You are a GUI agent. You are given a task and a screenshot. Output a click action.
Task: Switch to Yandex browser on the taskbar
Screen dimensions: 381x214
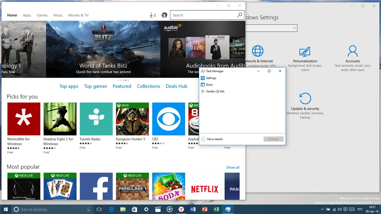pos(181,209)
